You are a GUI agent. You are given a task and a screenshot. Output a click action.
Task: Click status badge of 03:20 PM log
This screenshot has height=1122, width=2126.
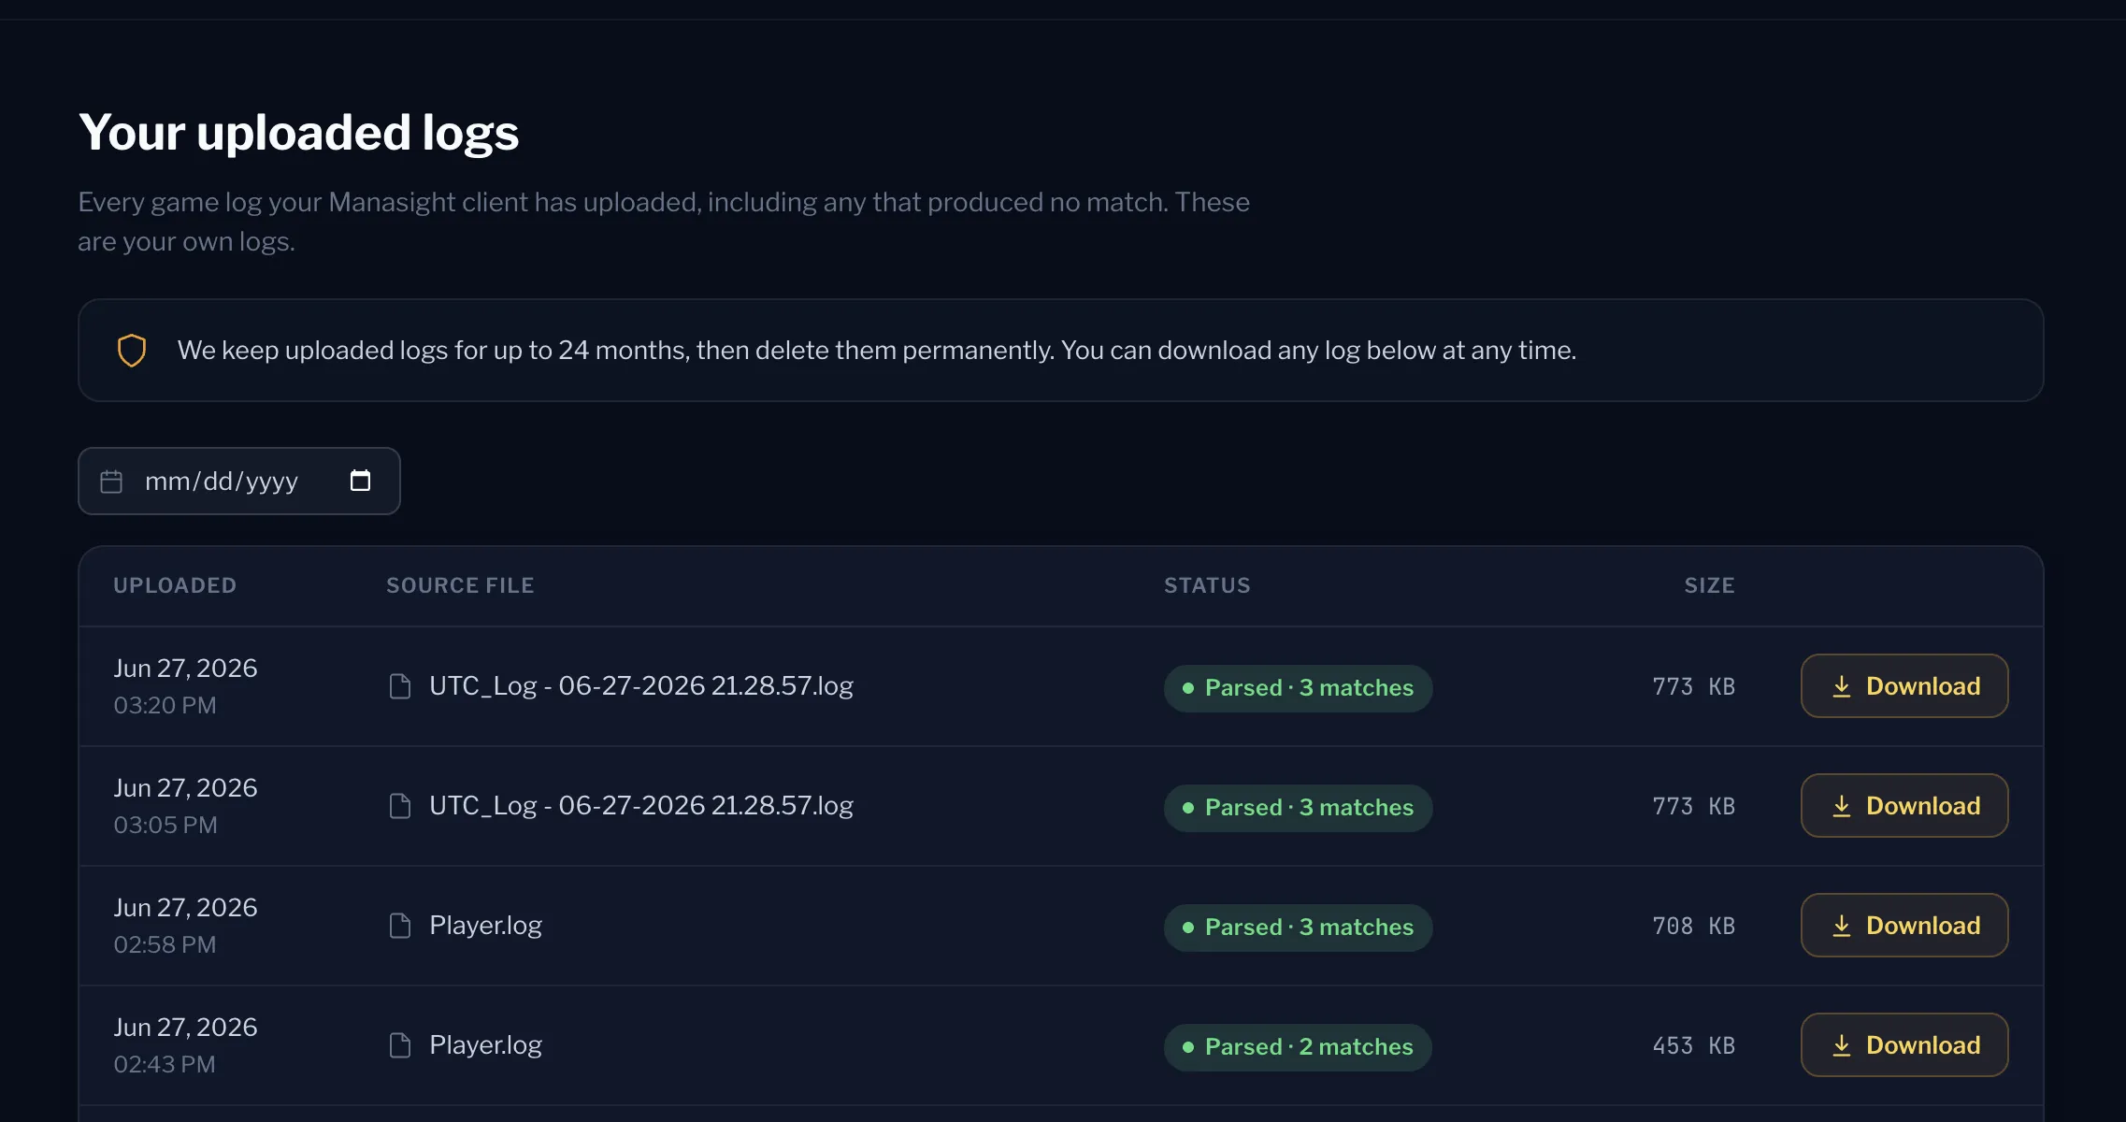1298,688
